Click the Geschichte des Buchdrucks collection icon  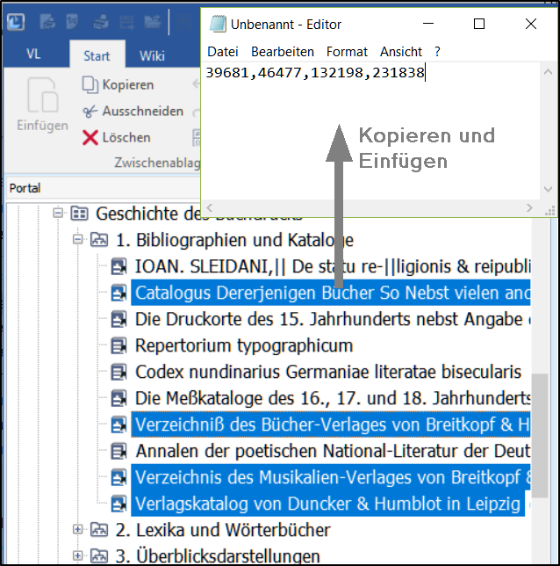(80, 214)
